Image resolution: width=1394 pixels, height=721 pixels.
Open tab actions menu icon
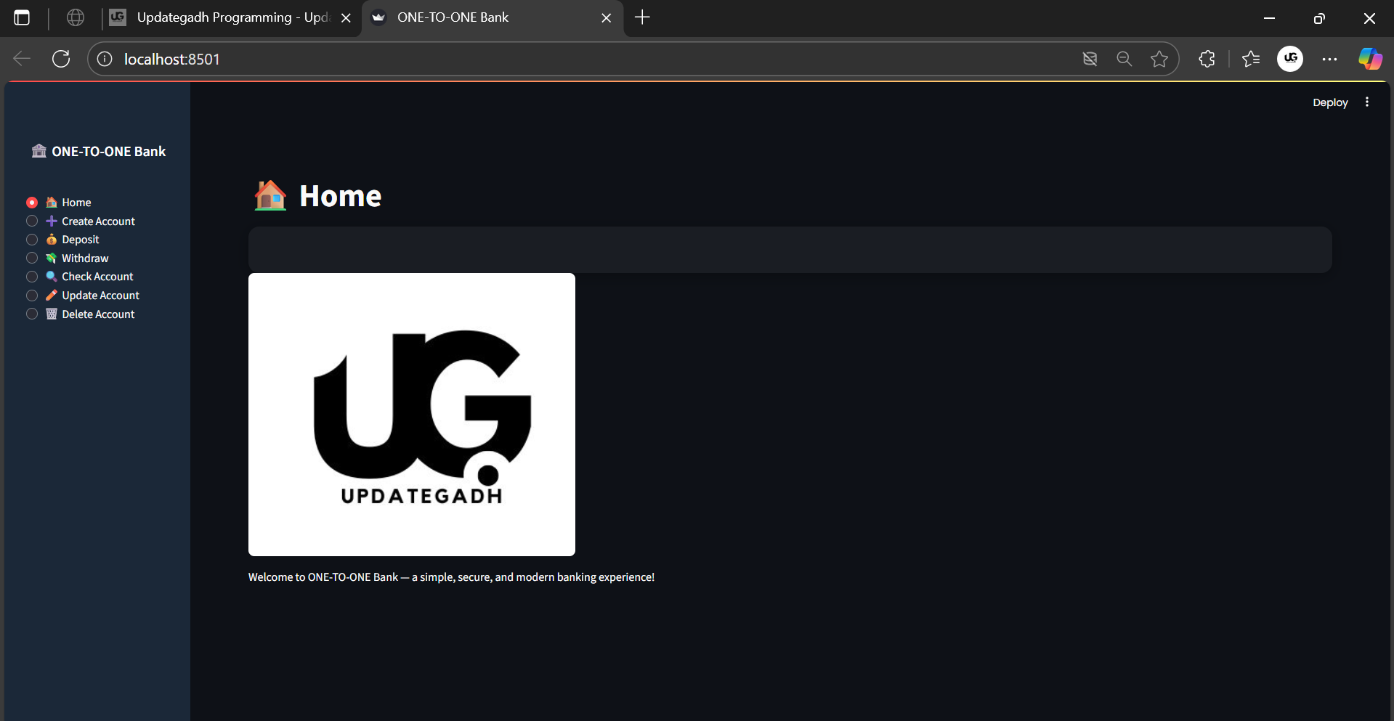(x=22, y=17)
